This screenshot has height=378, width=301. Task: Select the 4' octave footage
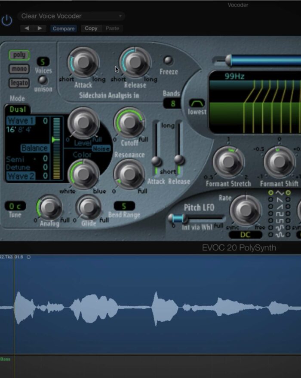(x=28, y=130)
